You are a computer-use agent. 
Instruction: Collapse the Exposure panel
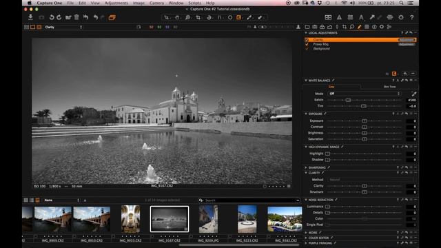tap(306, 114)
